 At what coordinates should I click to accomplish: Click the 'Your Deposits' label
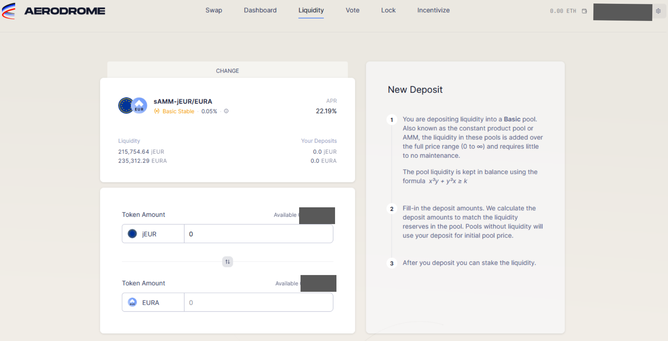point(319,141)
